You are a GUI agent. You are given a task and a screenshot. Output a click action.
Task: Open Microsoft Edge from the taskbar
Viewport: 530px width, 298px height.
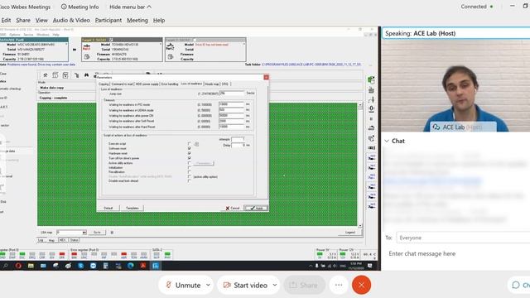[131, 266]
